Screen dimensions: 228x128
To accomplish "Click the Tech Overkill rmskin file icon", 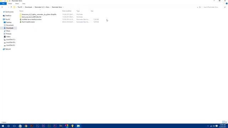I will tap(21, 22).
